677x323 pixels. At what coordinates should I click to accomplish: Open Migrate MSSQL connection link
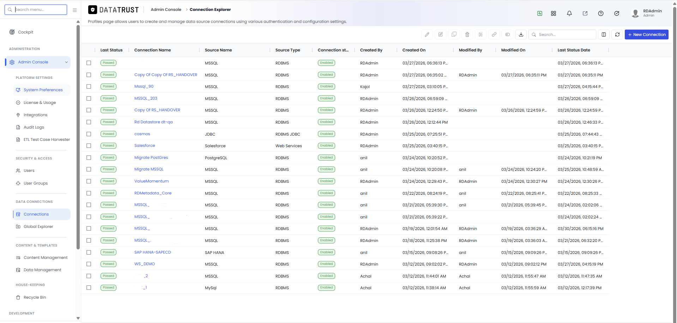149,169
